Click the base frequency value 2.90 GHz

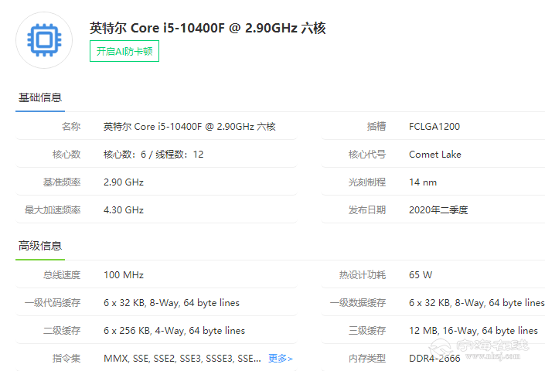tap(124, 182)
